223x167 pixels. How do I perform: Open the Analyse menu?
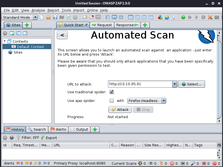(x=38, y=10)
